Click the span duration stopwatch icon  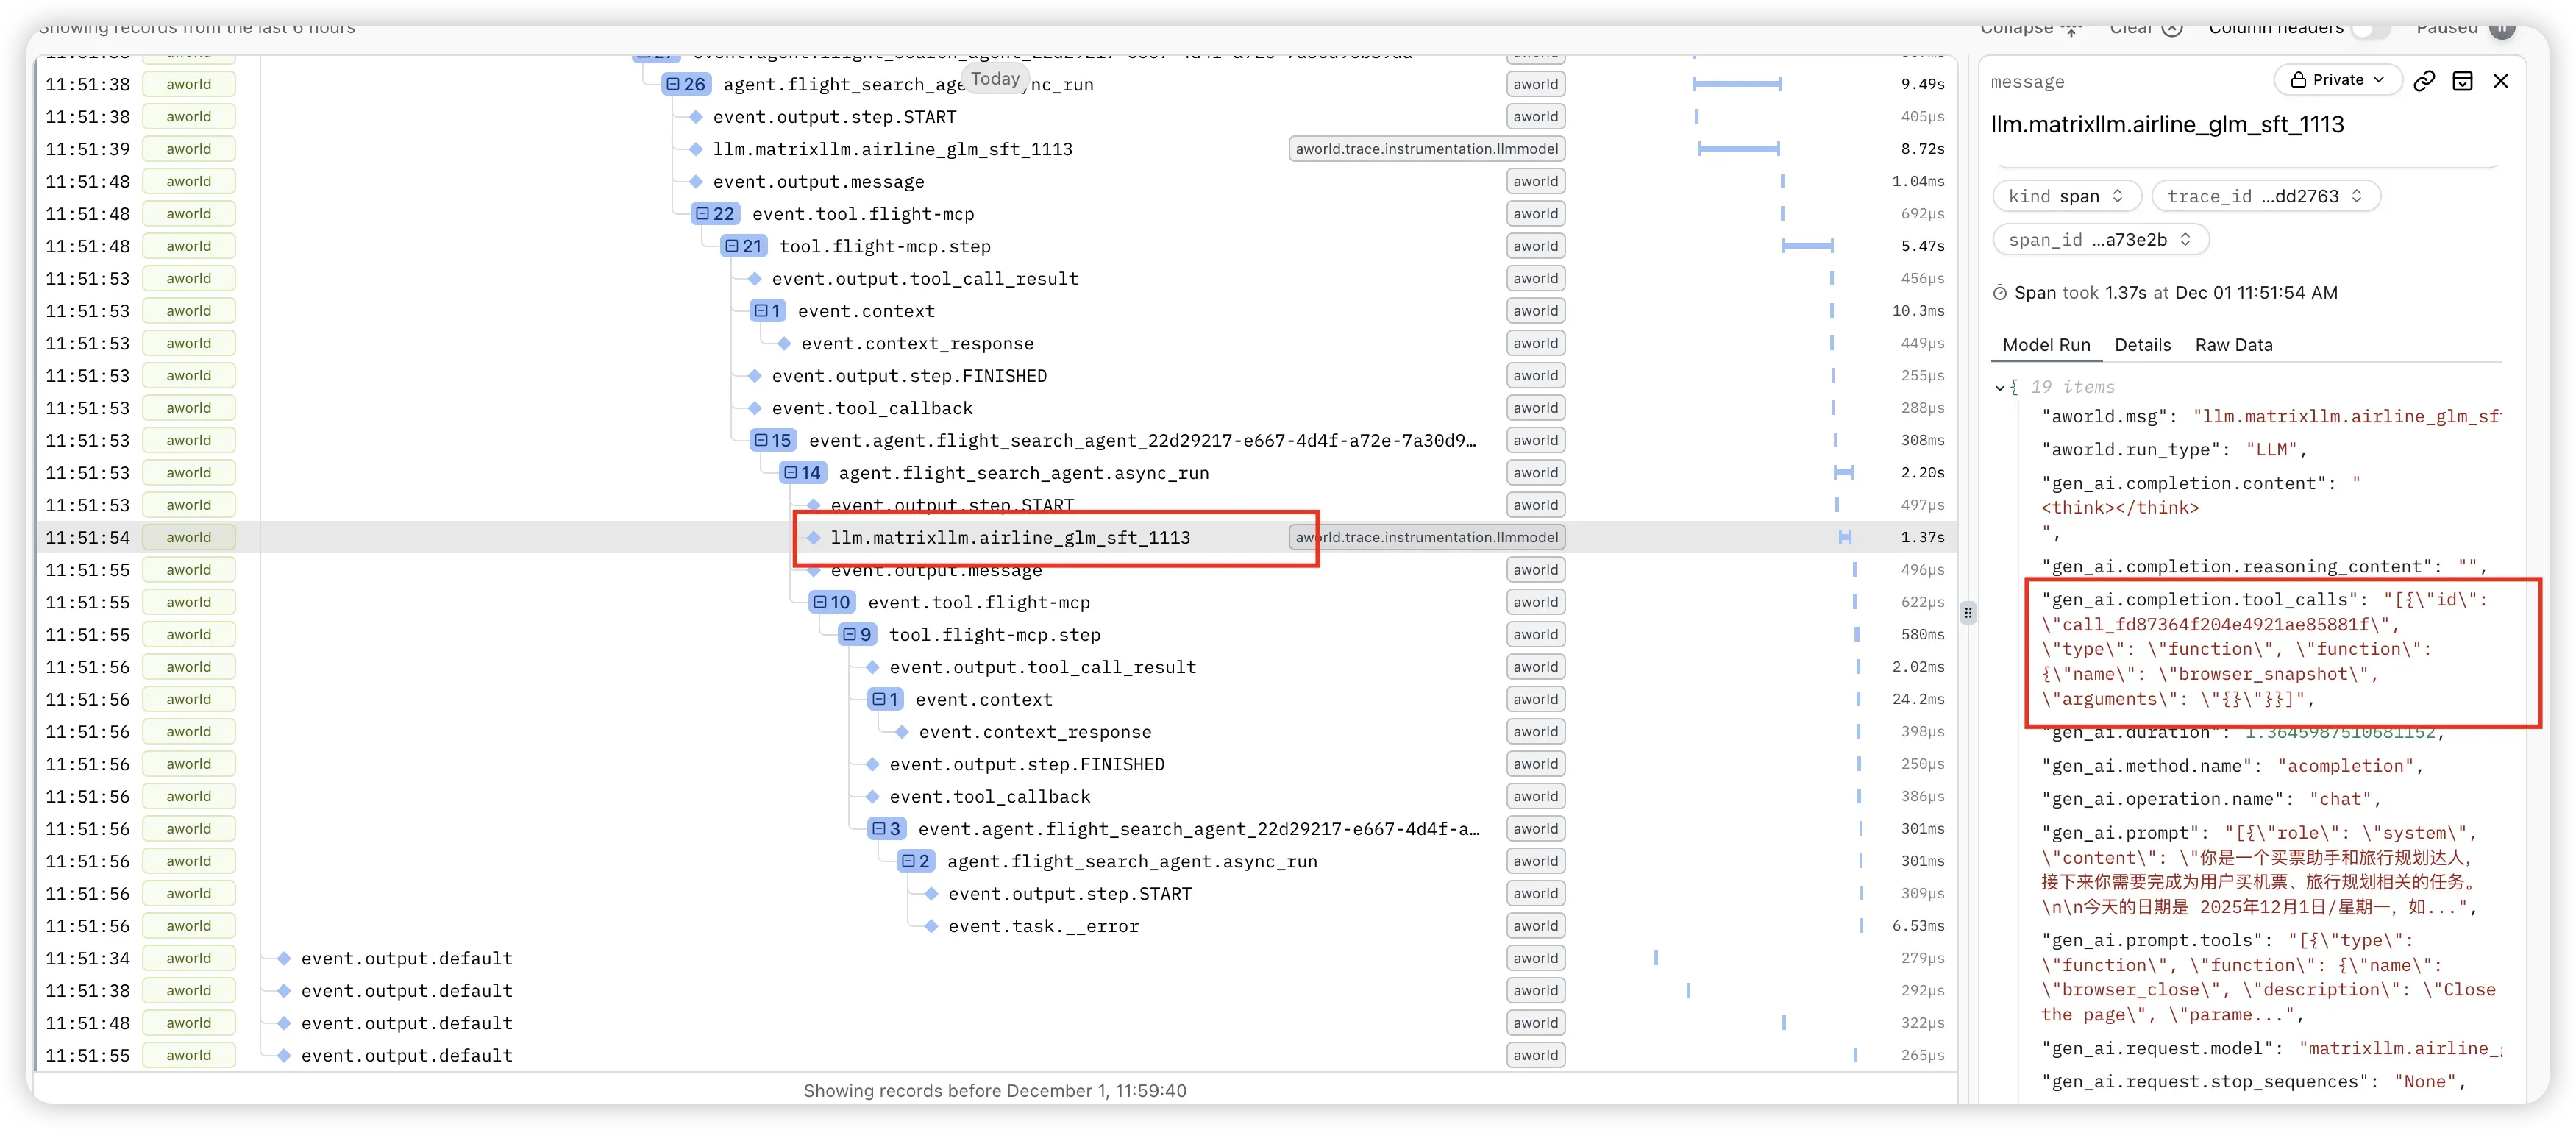point(2000,293)
